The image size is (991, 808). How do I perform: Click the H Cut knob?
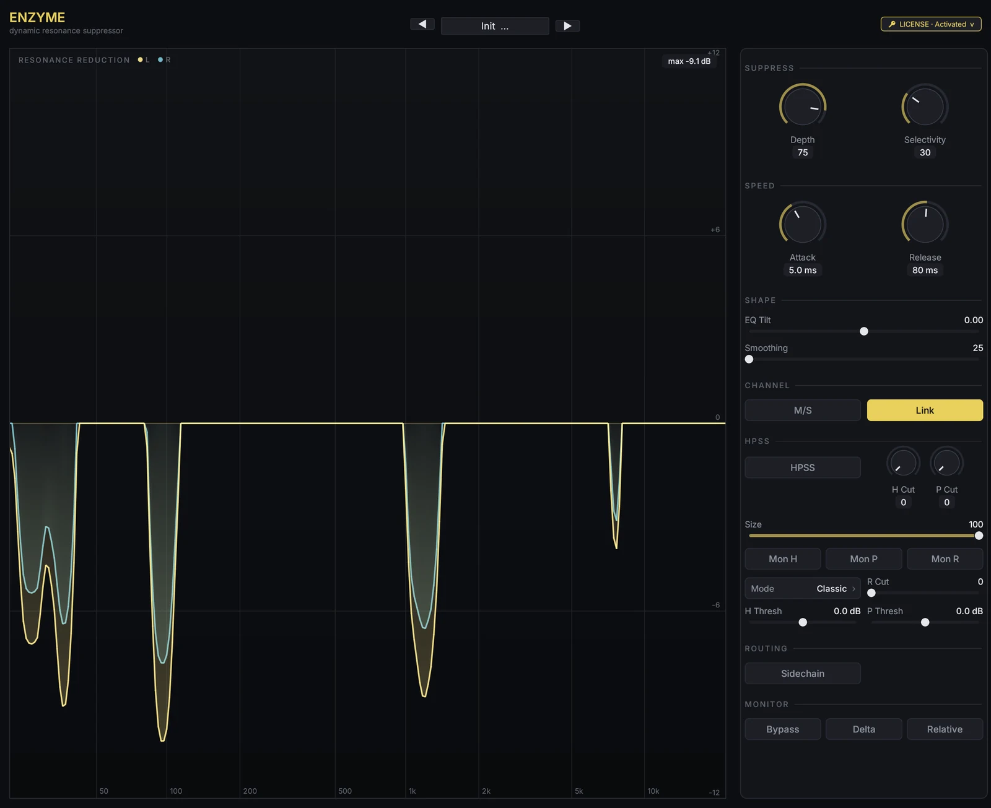[x=903, y=463]
